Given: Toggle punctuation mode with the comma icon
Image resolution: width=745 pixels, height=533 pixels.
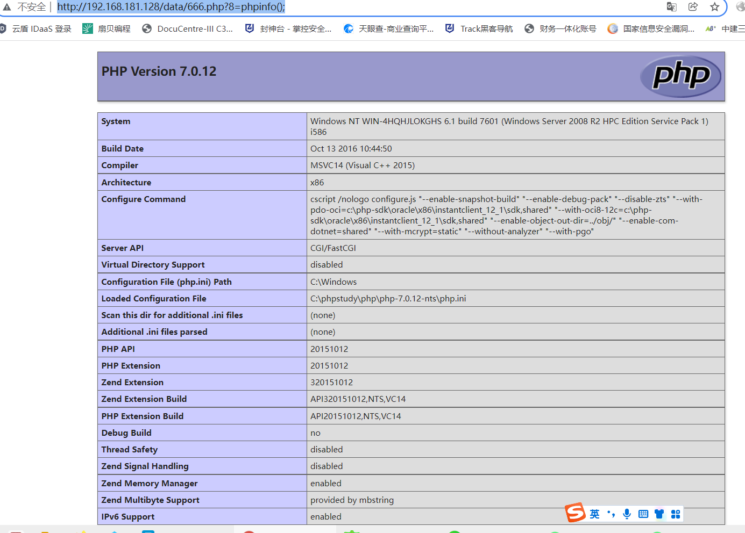Looking at the screenshot, I should [x=612, y=514].
